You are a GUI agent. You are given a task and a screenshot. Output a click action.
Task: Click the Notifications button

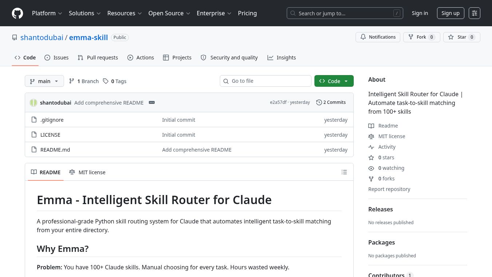pyautogui.click(x=378, y=37)
